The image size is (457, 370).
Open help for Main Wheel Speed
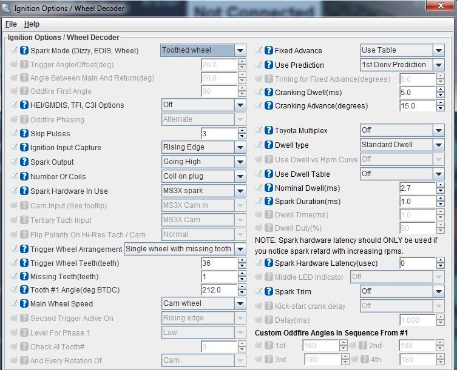24,303
